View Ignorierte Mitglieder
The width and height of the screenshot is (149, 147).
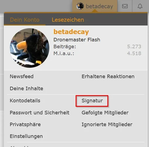point(107,124)
